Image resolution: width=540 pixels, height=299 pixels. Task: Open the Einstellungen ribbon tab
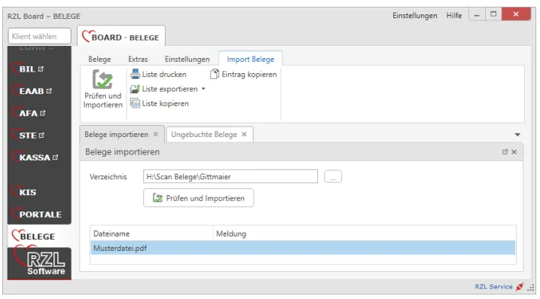click(187, 59)
